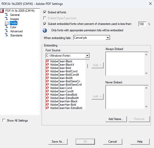Click the Save As... button
Image resolution: width=154 pixels, height=148 pixels.
pos(58,142)
